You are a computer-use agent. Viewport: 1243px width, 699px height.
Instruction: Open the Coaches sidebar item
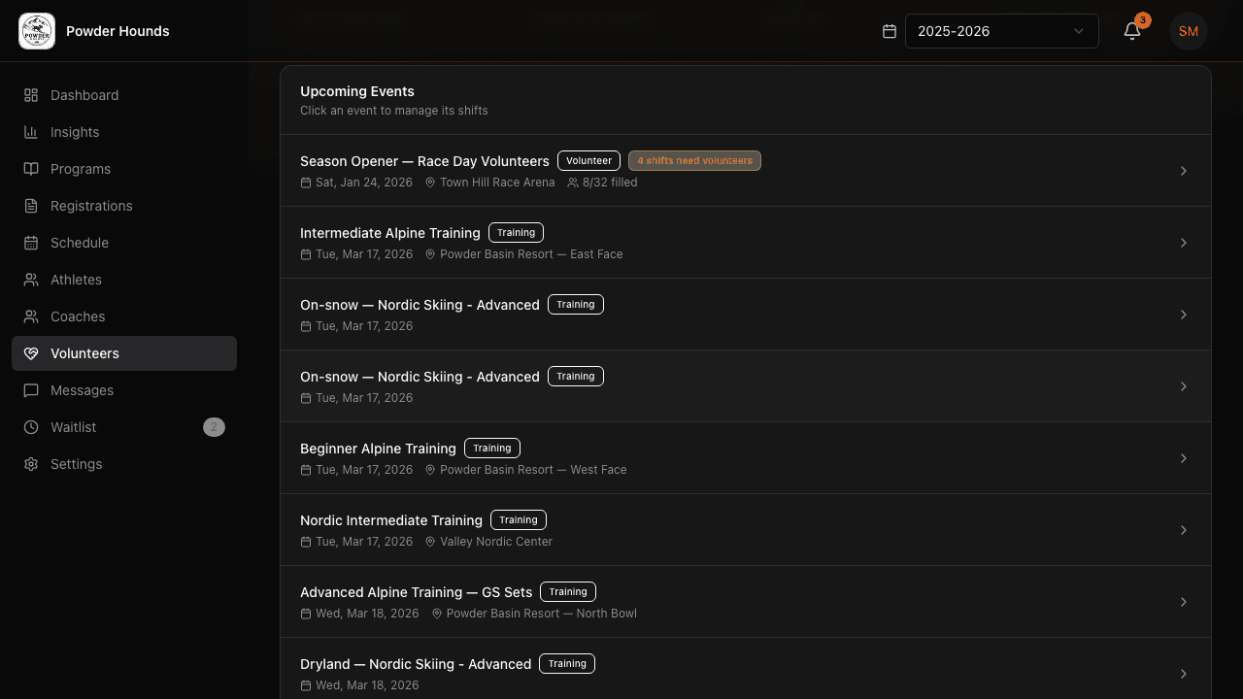[x=124, y=316]
